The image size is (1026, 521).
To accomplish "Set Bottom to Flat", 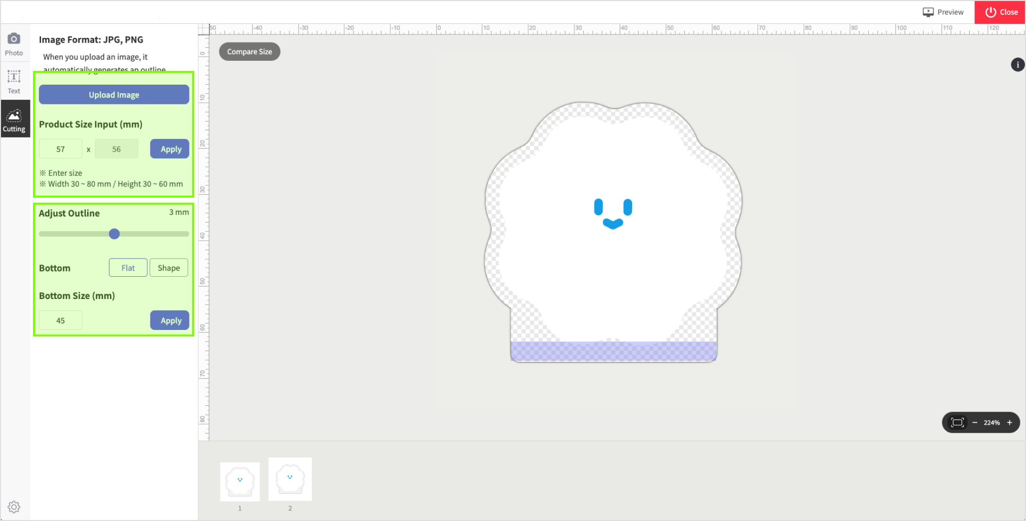I will 128,268.
